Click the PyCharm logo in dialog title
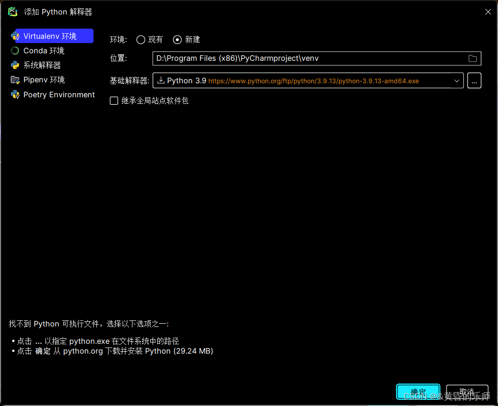Image resolution: width=498 pixels, height=406 pixels. pos(12,11)
